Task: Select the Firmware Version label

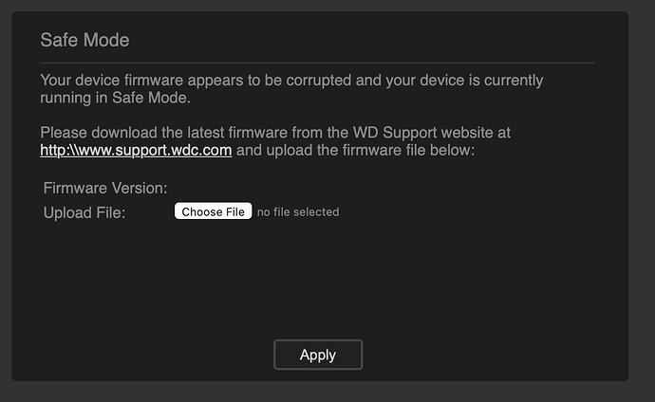Action: tap(105, 189)
